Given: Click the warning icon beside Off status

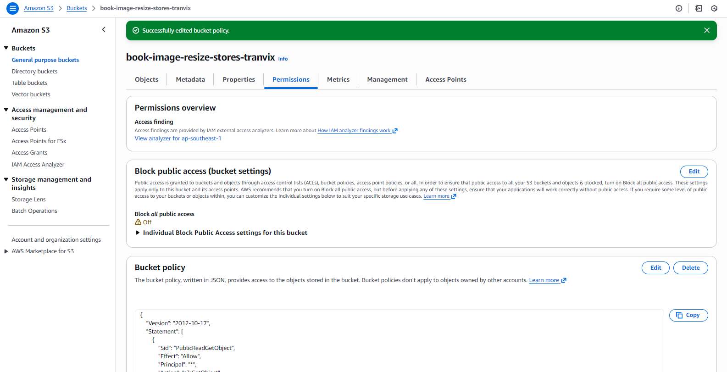Looking at the screenshot, I should tap(138, 222).
